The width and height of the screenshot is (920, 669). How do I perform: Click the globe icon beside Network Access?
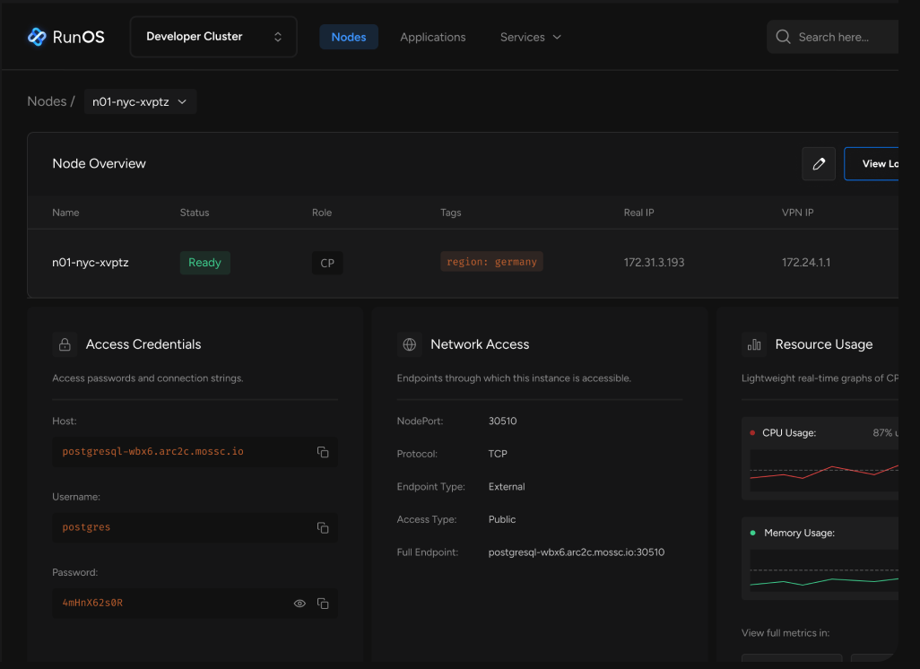tap(409, 343)
